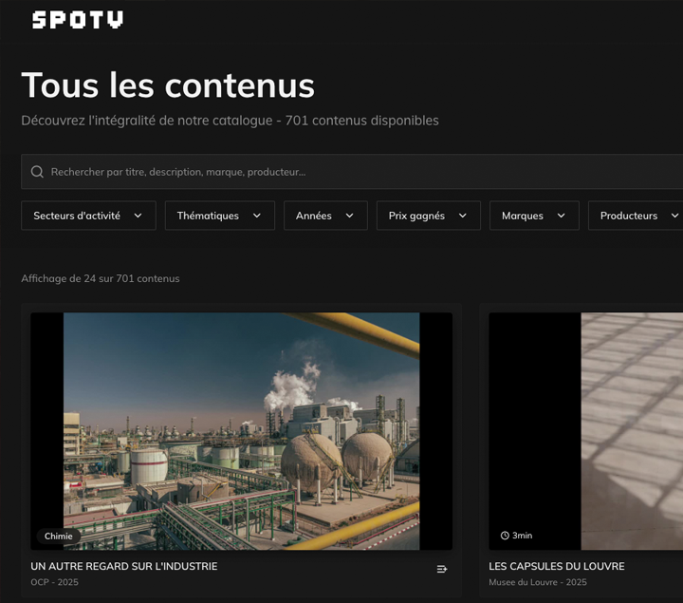Click the Tous les contenus heading
The height and width of the screenshot is (603, 683).
pyautogui.click(x=168, y=85)
